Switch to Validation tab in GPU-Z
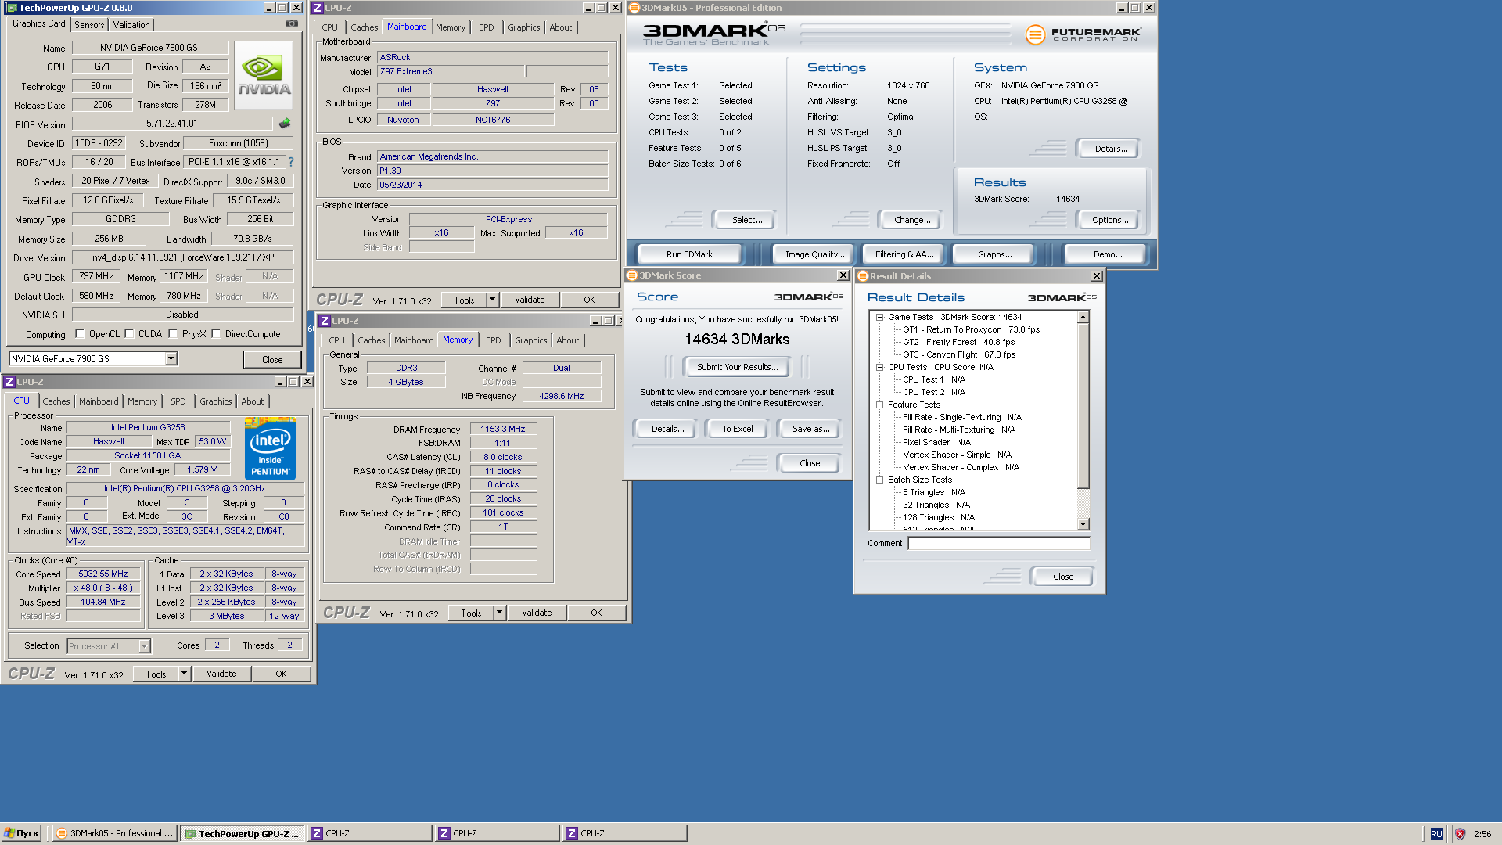The width and height of the screenshot is (1502, 845). coord(131,25)
